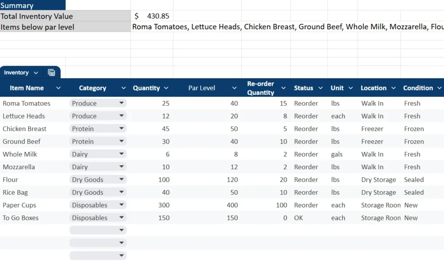
Task: Open the Status column filter
Action: (321, 87)
